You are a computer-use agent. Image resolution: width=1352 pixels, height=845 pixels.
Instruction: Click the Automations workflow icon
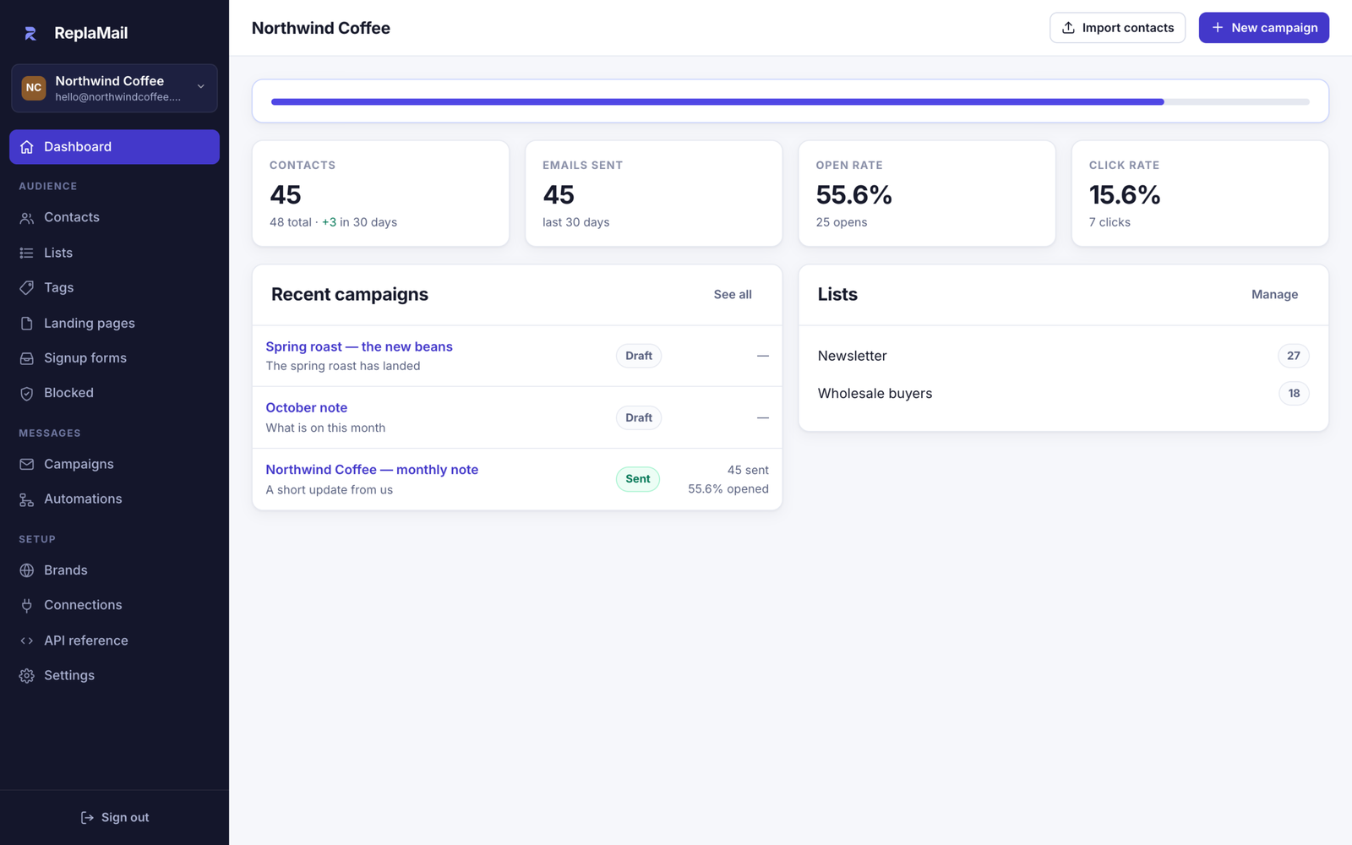coord(27,499)
